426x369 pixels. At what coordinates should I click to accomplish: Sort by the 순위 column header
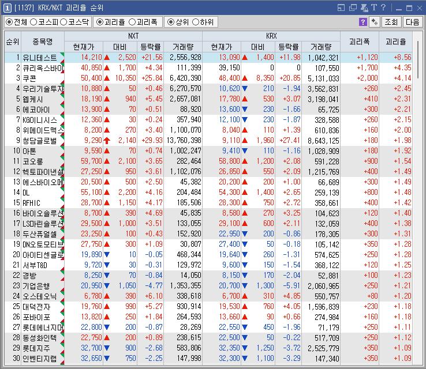coord(13,42)
